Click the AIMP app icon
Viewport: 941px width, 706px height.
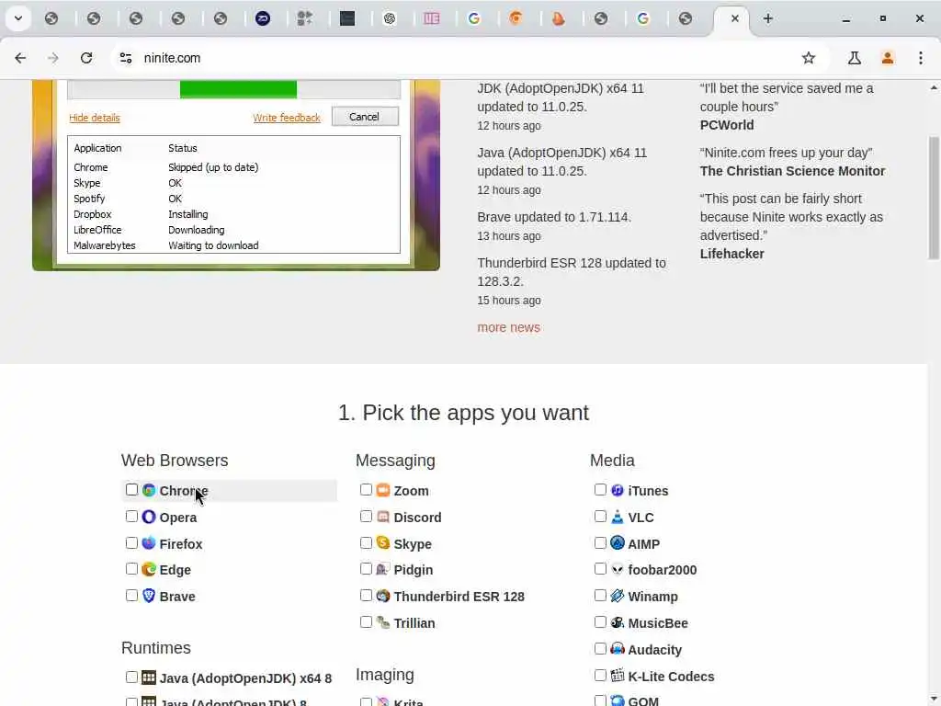(x=618, y=543)
